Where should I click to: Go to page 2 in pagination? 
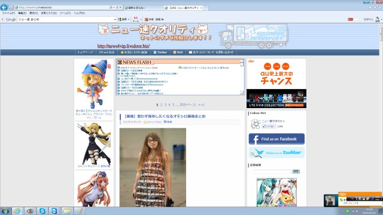click(x=161, y=105)
